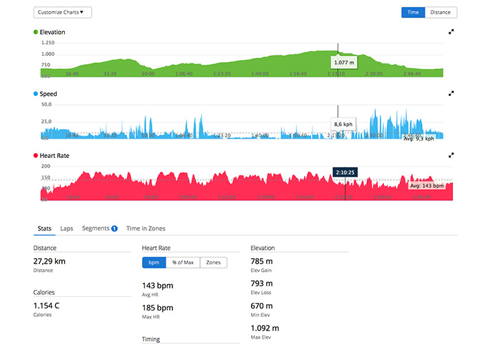
Task: Open the Customize Charts dropdown
Action: (62, 12)
